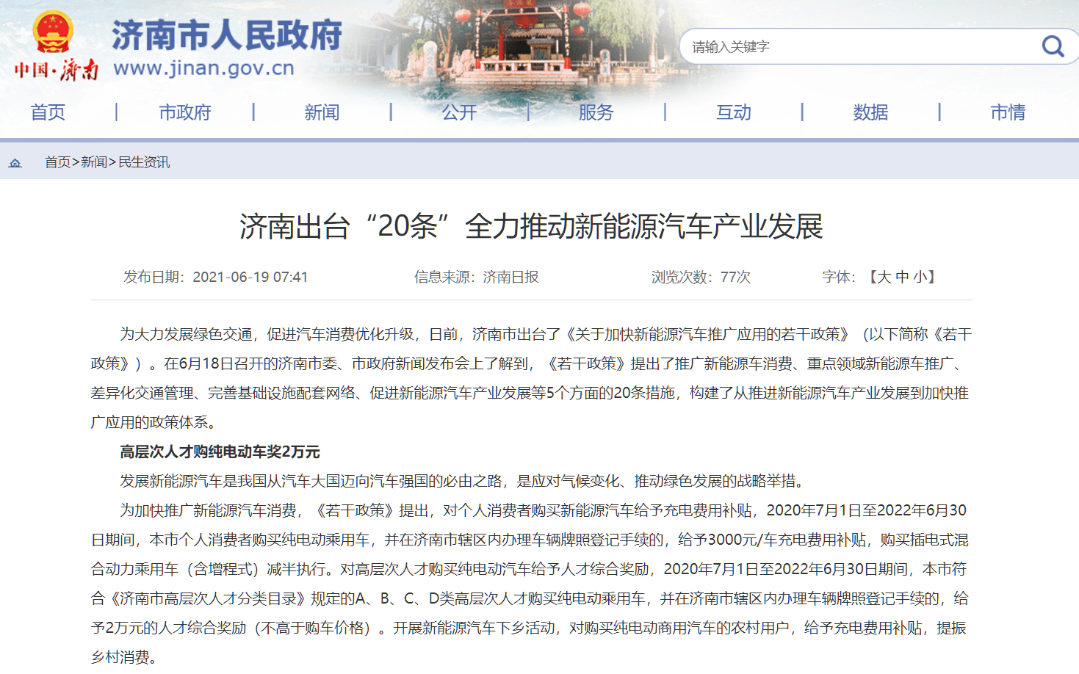Open the 市情 navigation item
Screen dimensions: 1079x674
(x=1008, y=112)
